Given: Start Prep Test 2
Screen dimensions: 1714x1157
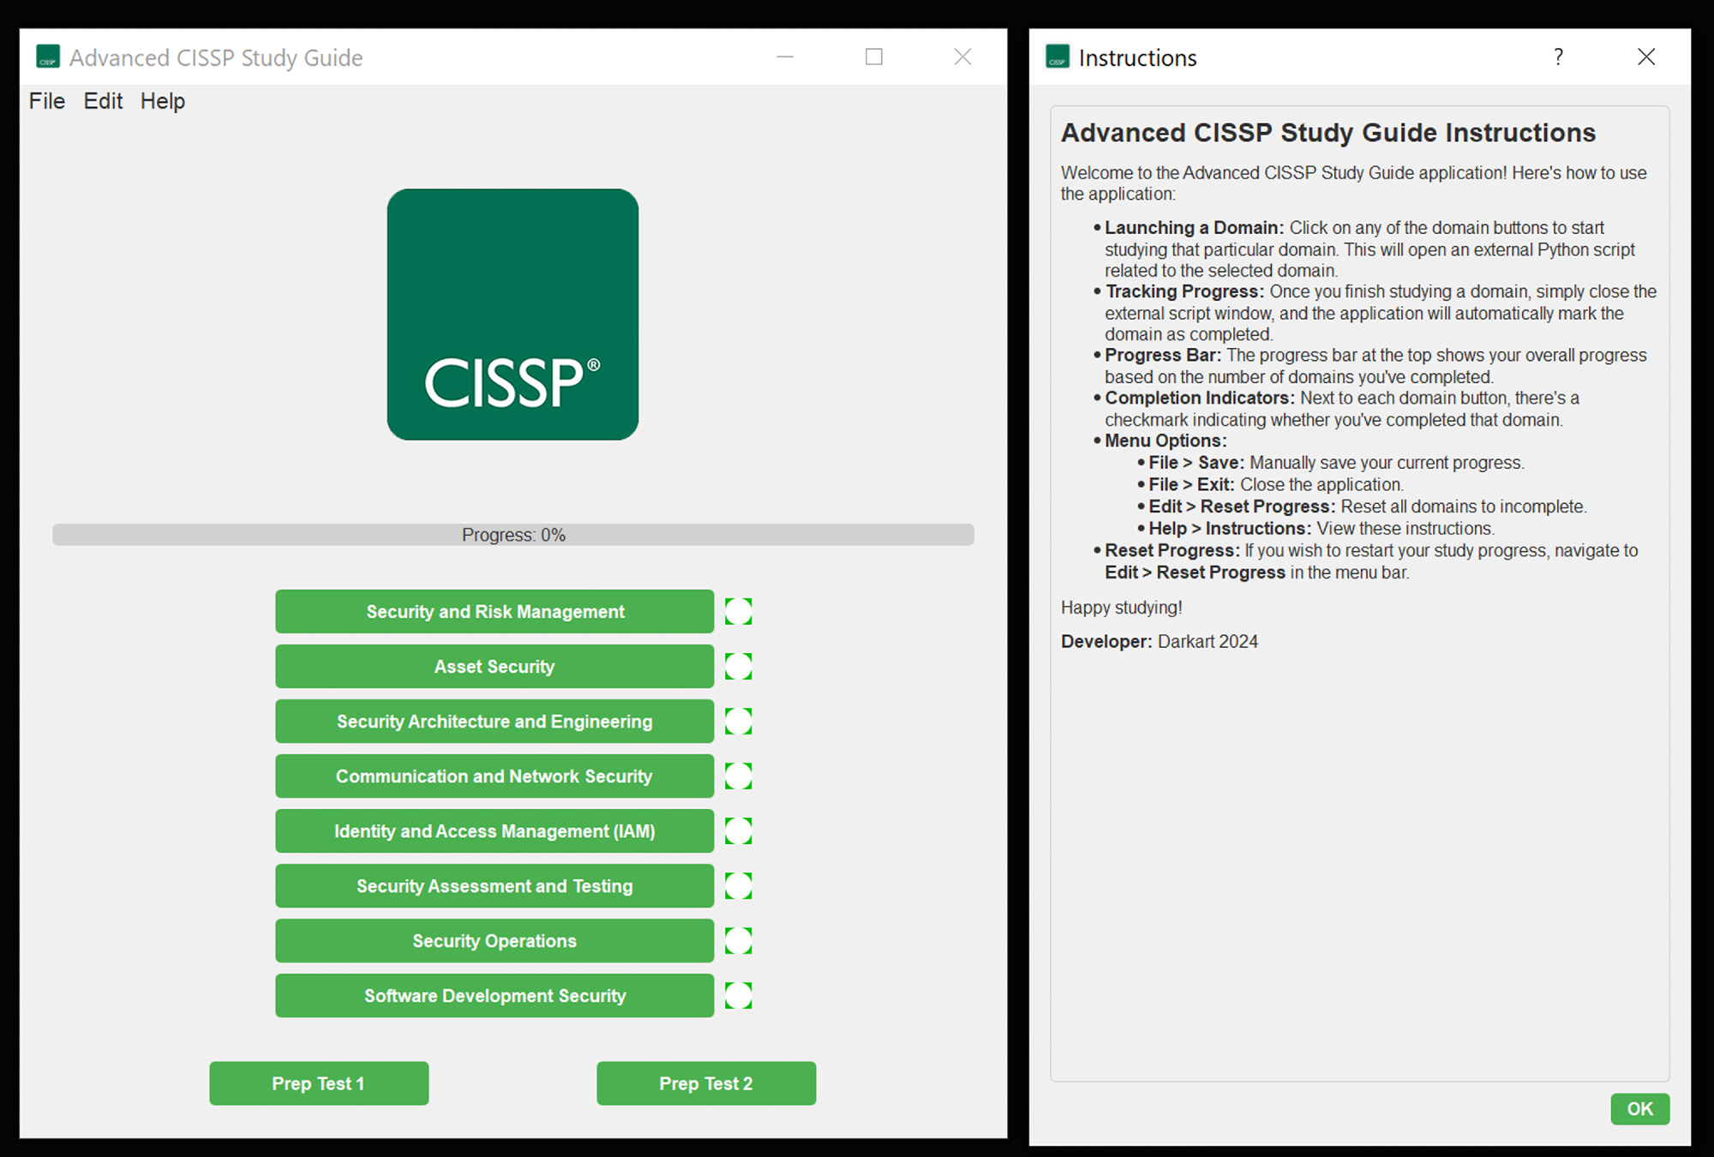Looking at the screenshot, I should tap(706, 1083).
